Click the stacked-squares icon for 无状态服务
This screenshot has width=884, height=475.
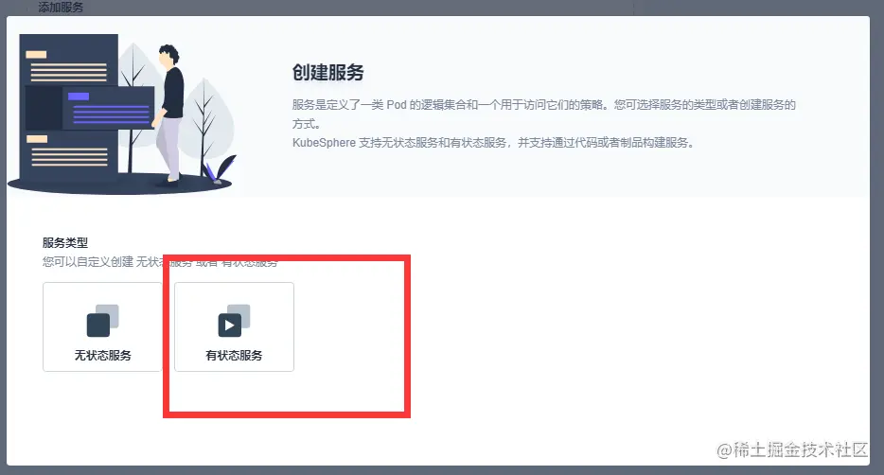click(102, 321)
